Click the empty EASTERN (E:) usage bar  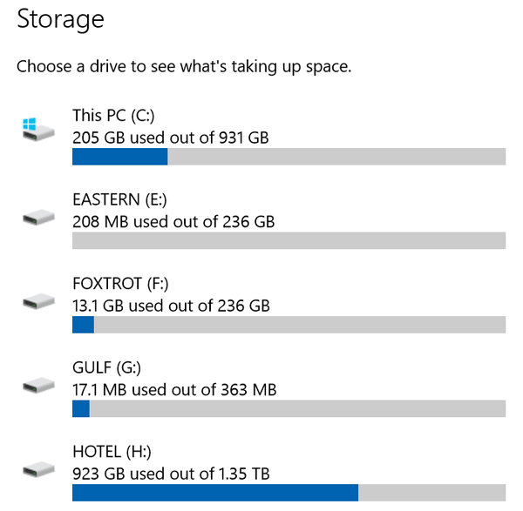(289, 240)
